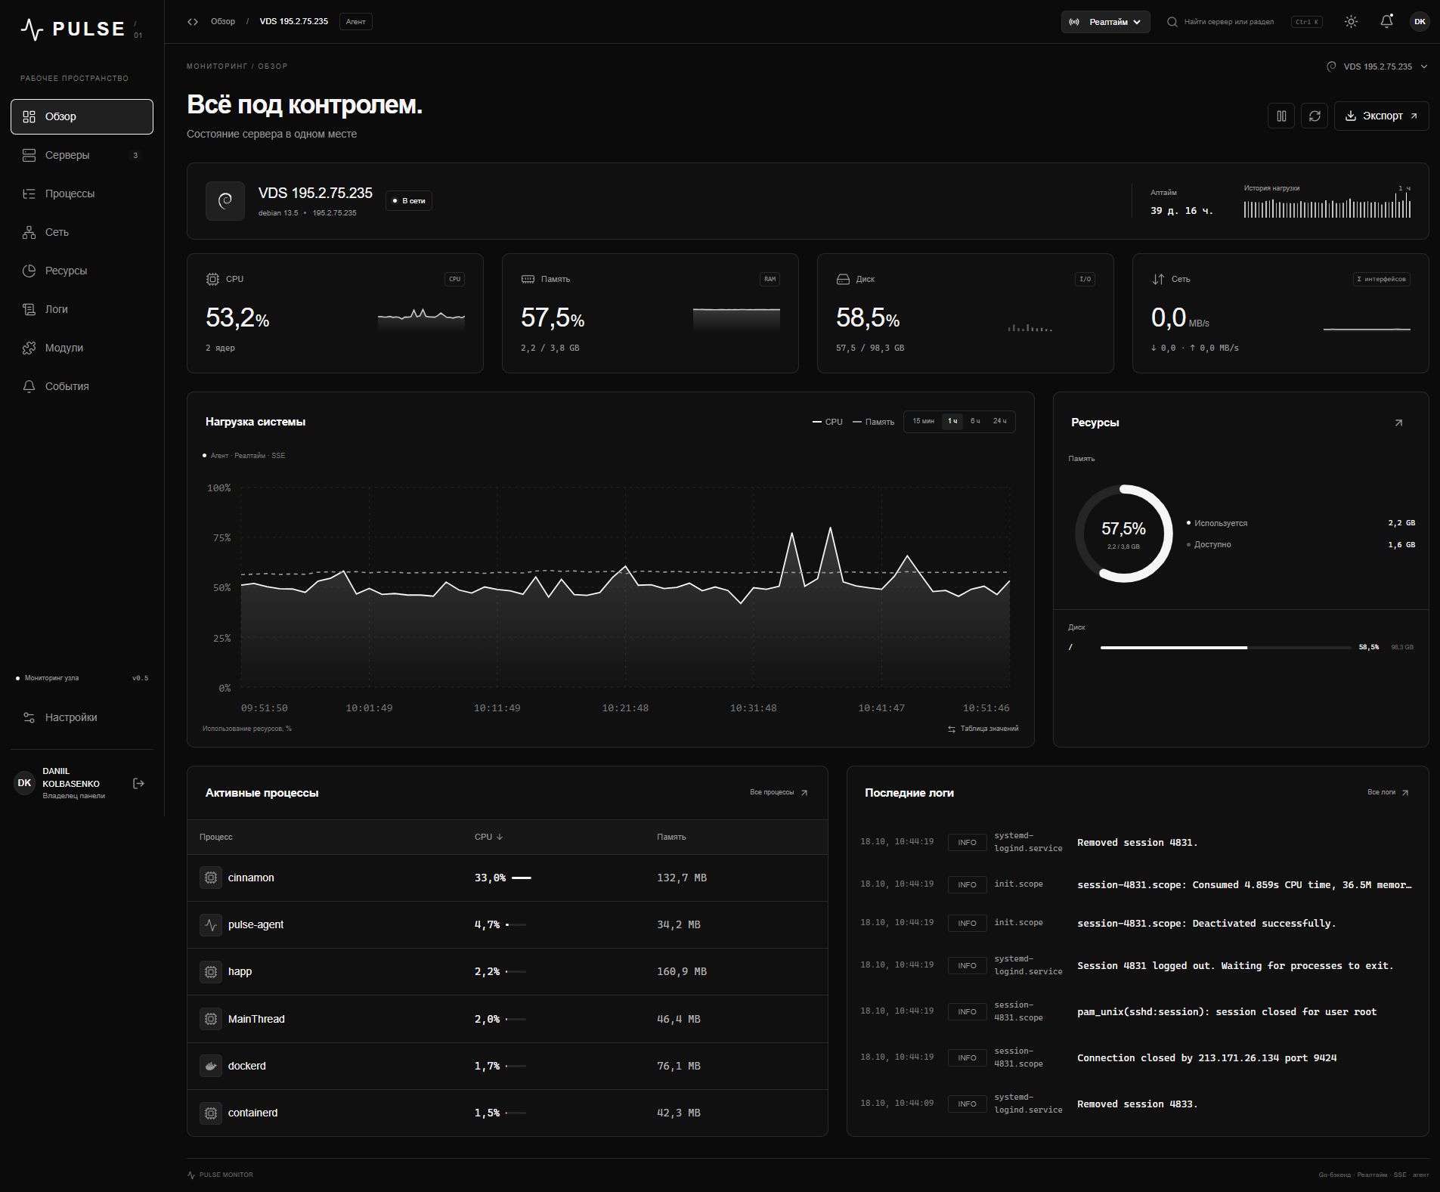This screenshot has height=1192, width=1440.
Task: Go to Процессы in the sidebar
Action: [x=82, y=194]
